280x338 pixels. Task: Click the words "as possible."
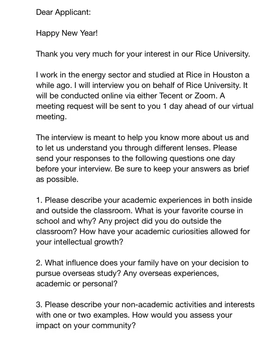pos(57,179)
